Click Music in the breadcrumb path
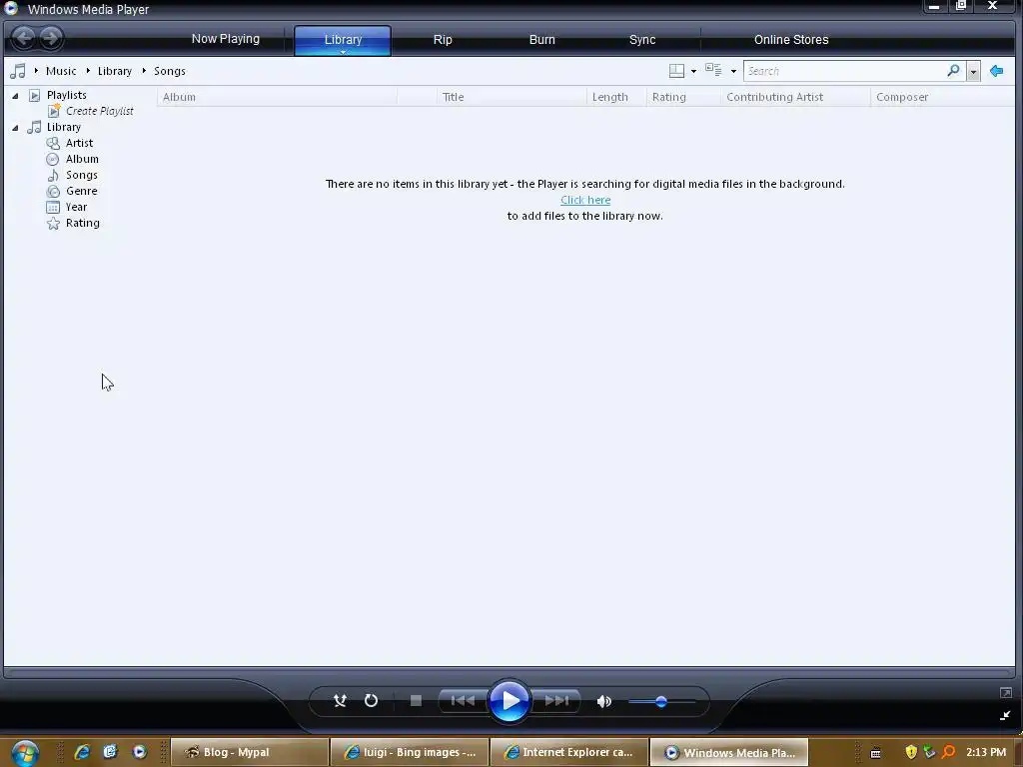 point(61,71)
